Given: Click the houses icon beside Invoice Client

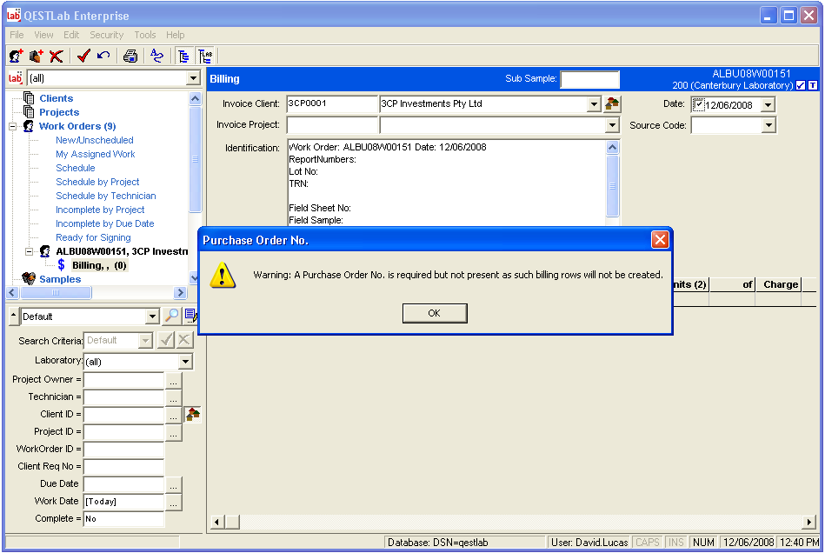Looking at the screenshot, I should pyautogui.click(x=613, y=104).
